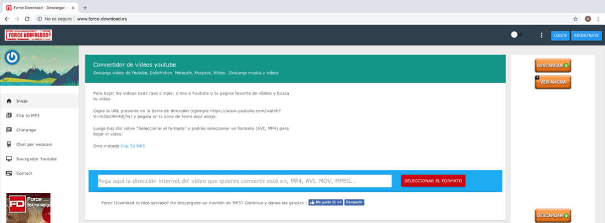605x223 pixels.
Task: Click the webcam icon beside Chat por webcam
Action: point(9,145)
